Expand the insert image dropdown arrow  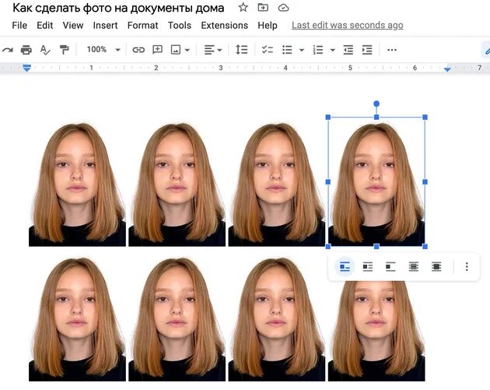[187, 50]
